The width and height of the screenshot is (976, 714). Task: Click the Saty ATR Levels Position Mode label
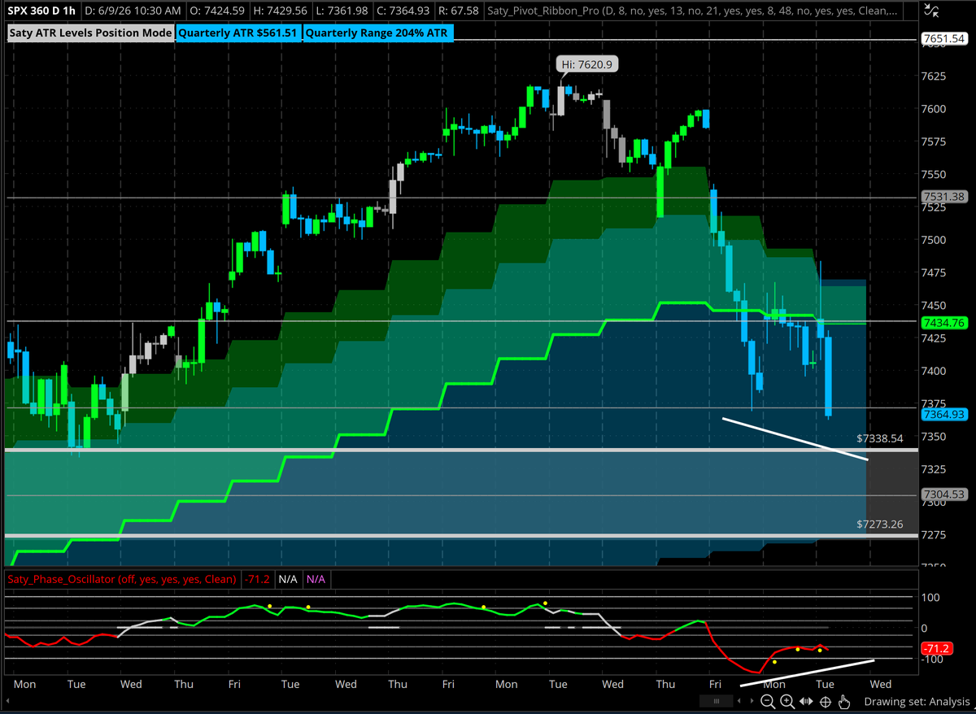click(90, 33)
